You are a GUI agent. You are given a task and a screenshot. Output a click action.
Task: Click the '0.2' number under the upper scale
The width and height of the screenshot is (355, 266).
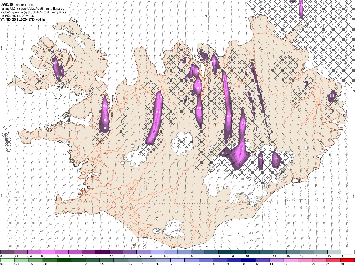[x=2, y=256]
